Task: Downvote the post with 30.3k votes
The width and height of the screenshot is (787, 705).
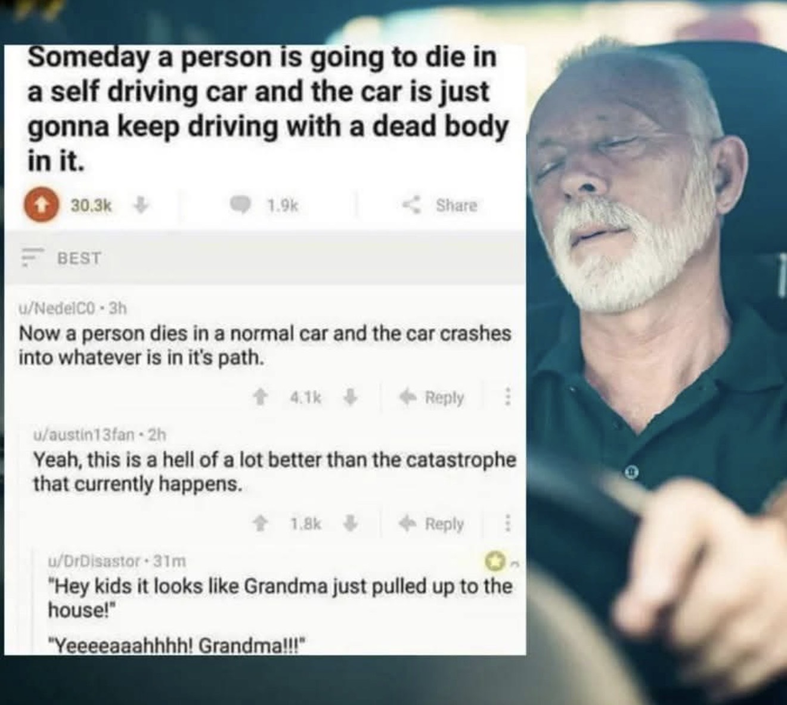Action: pos(140,205)
